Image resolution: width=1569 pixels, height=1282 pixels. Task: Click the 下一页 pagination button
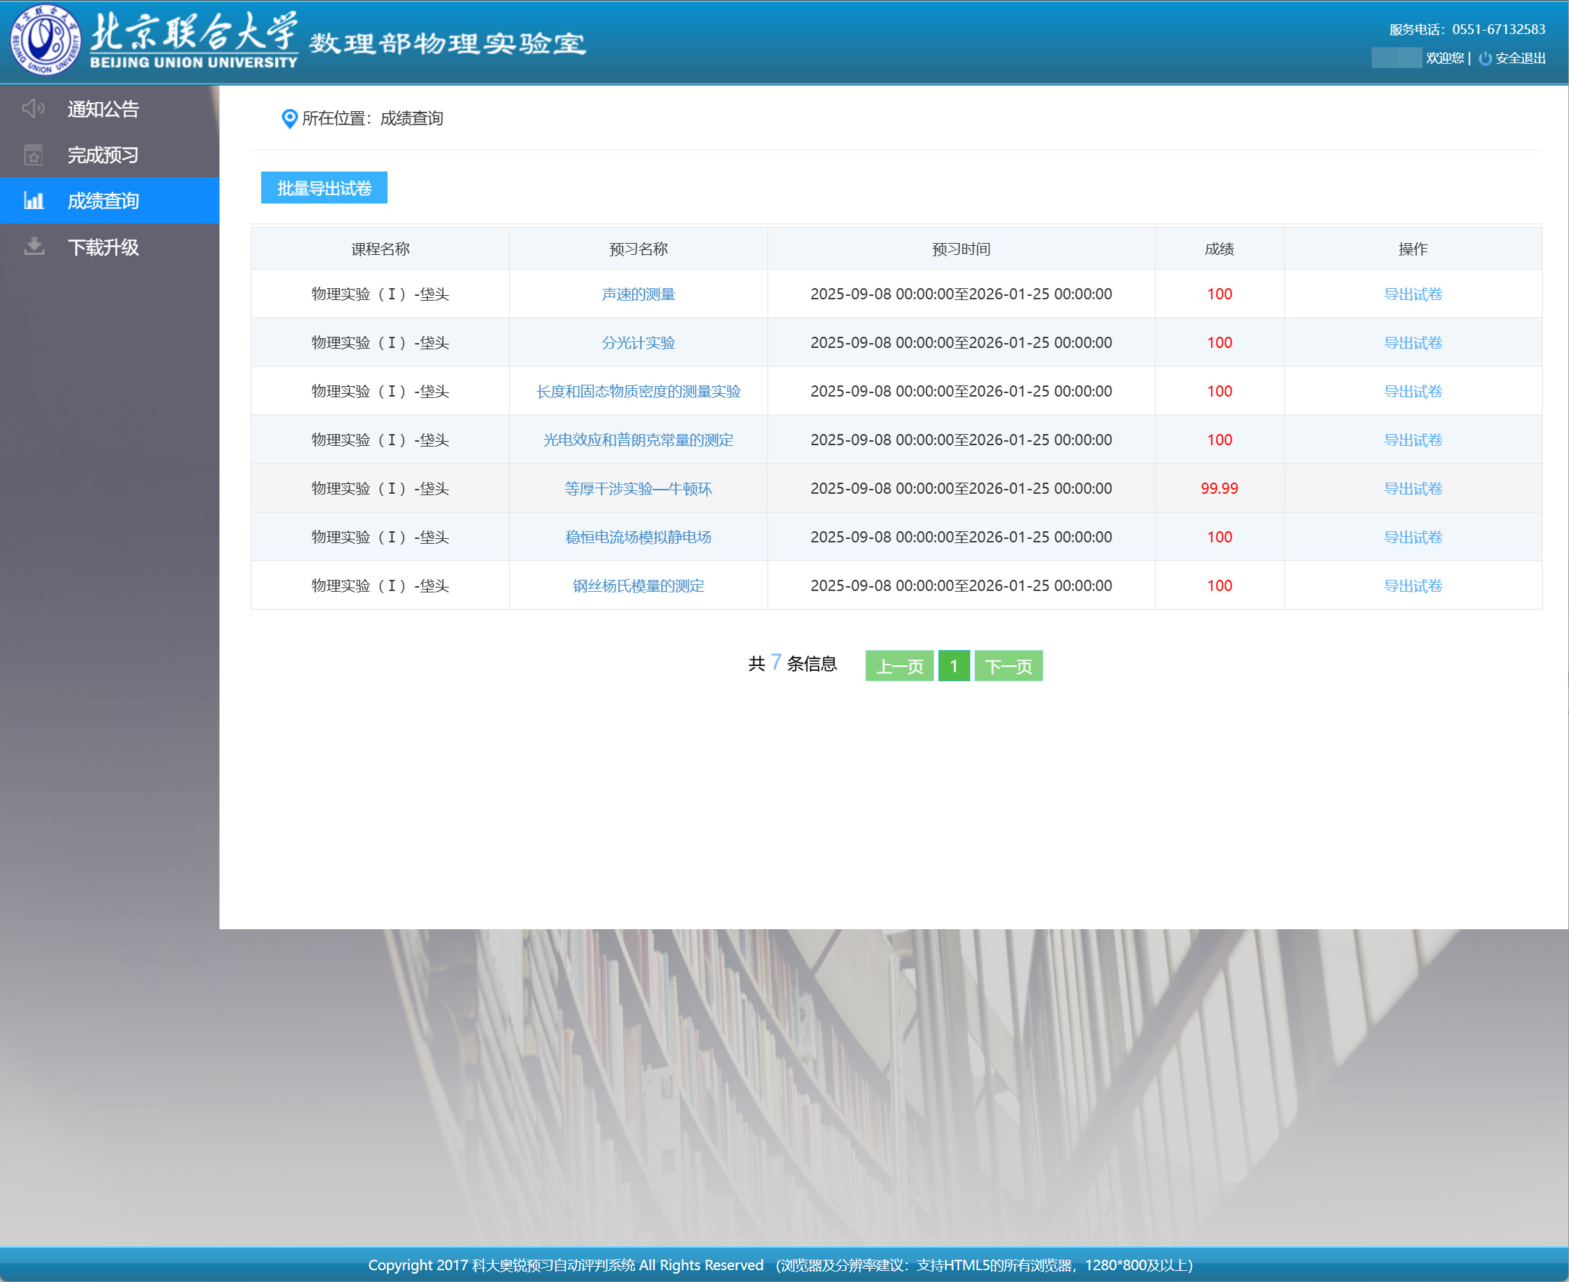(1008, 666)
